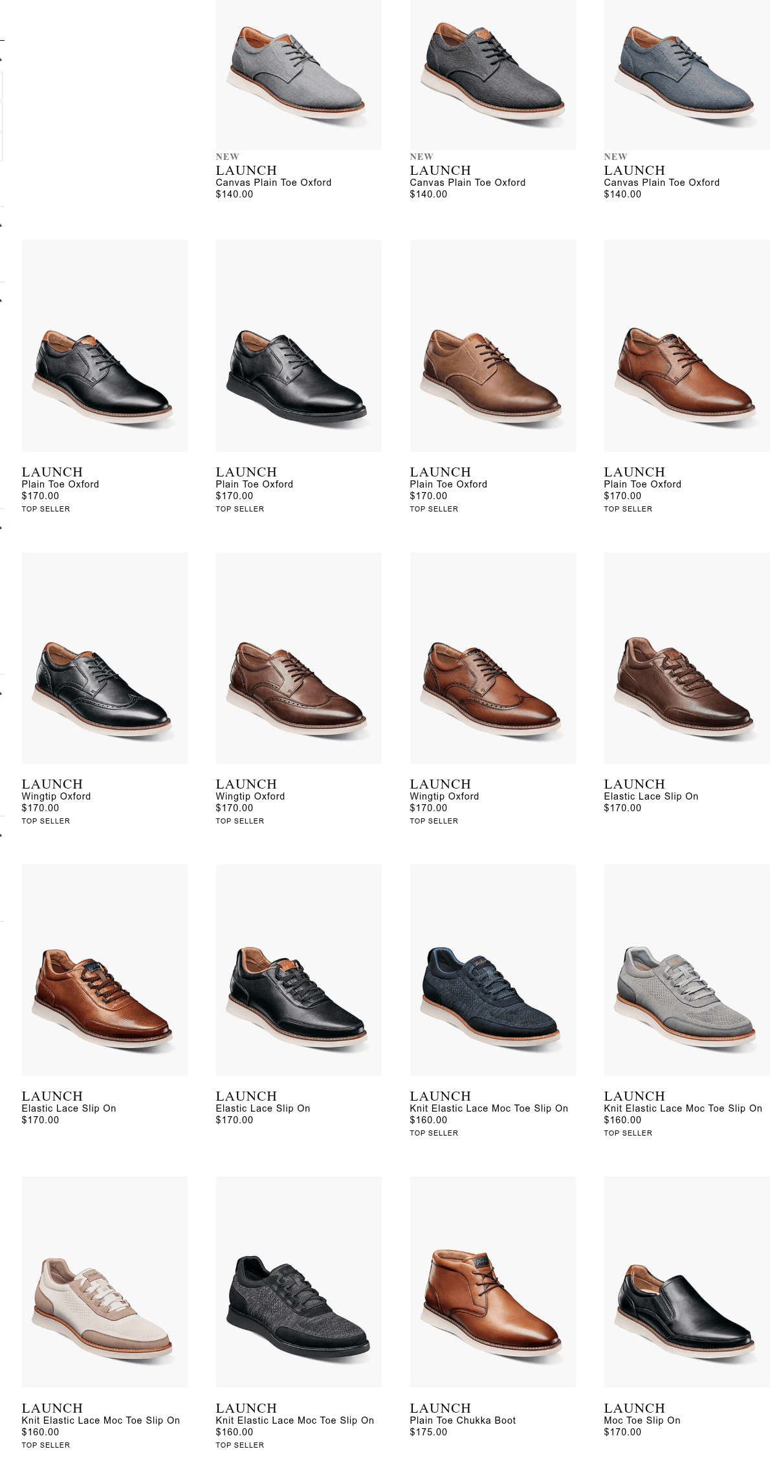Image resolution: width=779 pixels, height=1458 pixels.
Task: Click the Plain Toe Chukka Boot title link
Action: pos(463,1420)
